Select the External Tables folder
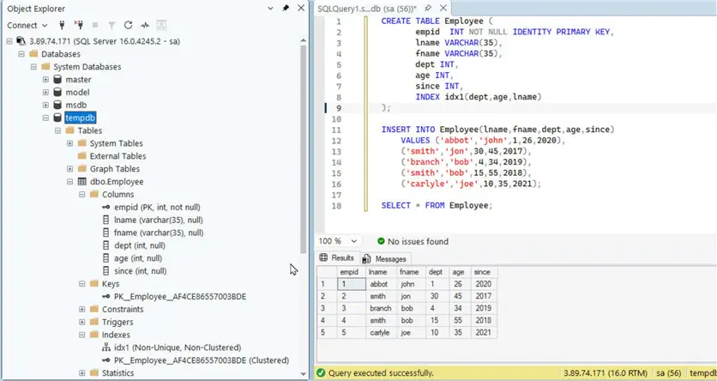 [118, 156]
